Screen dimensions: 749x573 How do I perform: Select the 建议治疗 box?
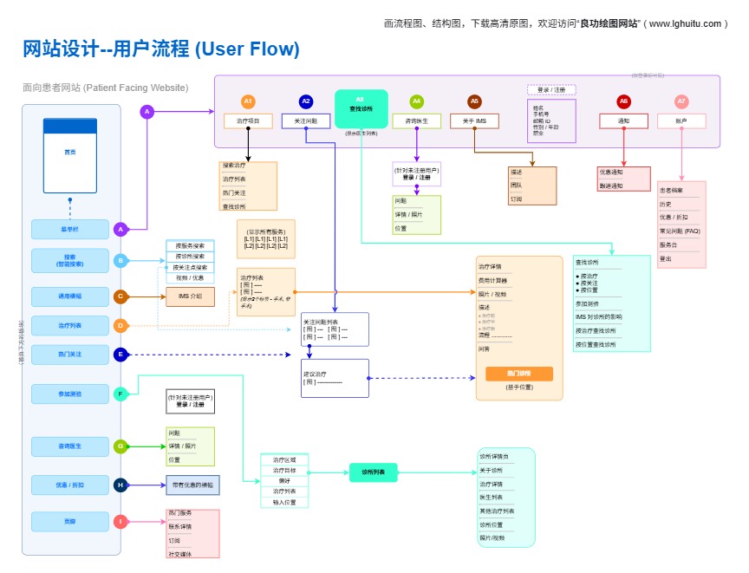coord(335,378)
